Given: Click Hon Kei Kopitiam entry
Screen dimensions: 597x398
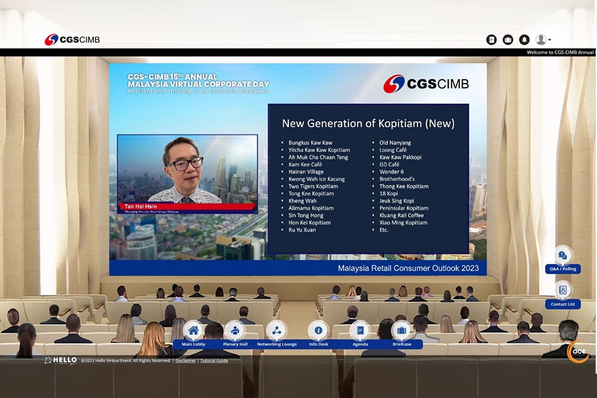Looking at the screenshot, I should pos(309,222).
